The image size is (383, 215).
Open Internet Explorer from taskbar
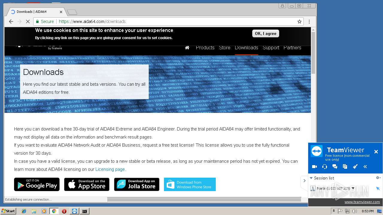24,211
